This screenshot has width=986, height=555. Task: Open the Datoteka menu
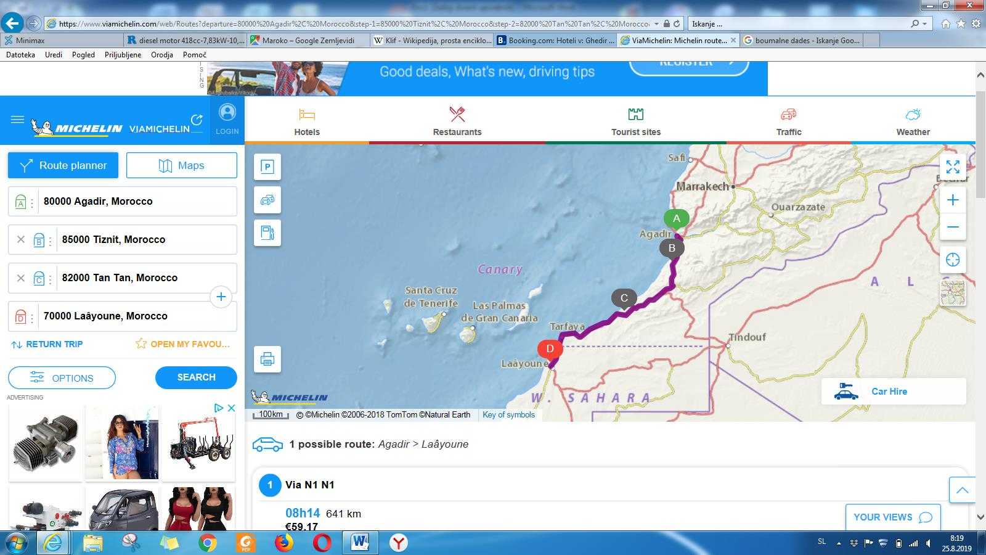tap(20, 55)
